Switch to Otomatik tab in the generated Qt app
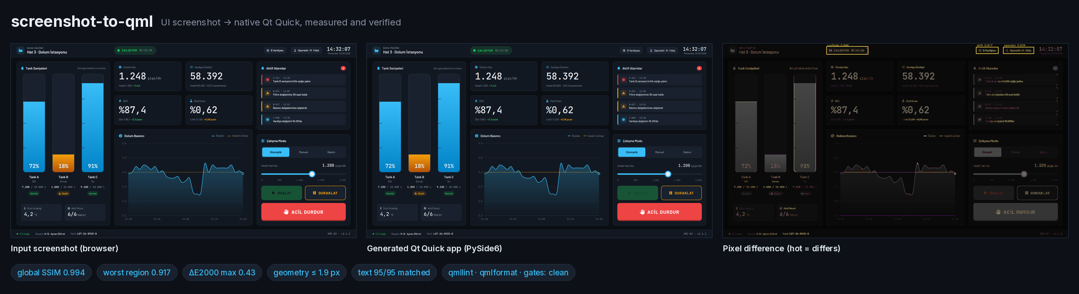Screen dimensions: 1079x294 [632, 152]
